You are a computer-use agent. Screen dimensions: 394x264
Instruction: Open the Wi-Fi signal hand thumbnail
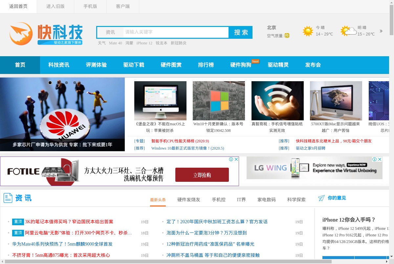277,101
